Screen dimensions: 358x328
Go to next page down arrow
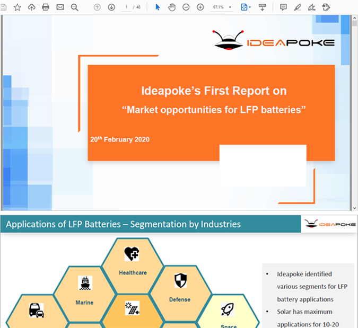coord(111,7)
